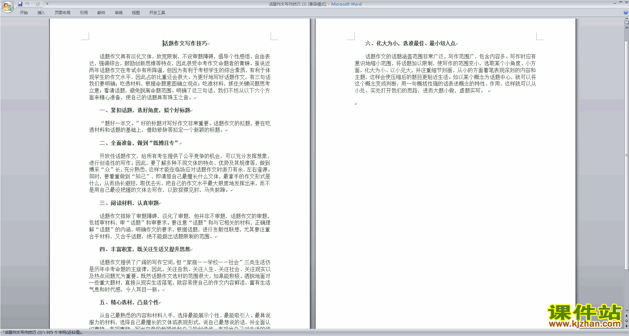The image size is (629, 336).
Task: Click paragraph starting 话题作文的话题涵盖范围非常广泛
Action: (x=446, y=73)
